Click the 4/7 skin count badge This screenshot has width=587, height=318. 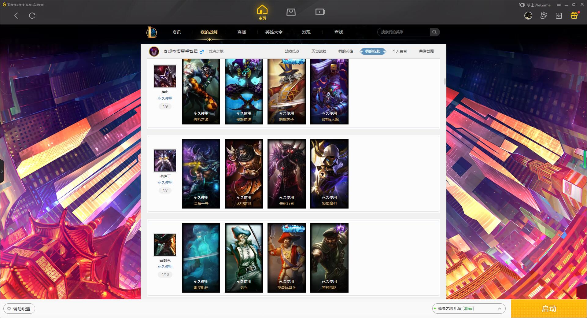(165, 190)
